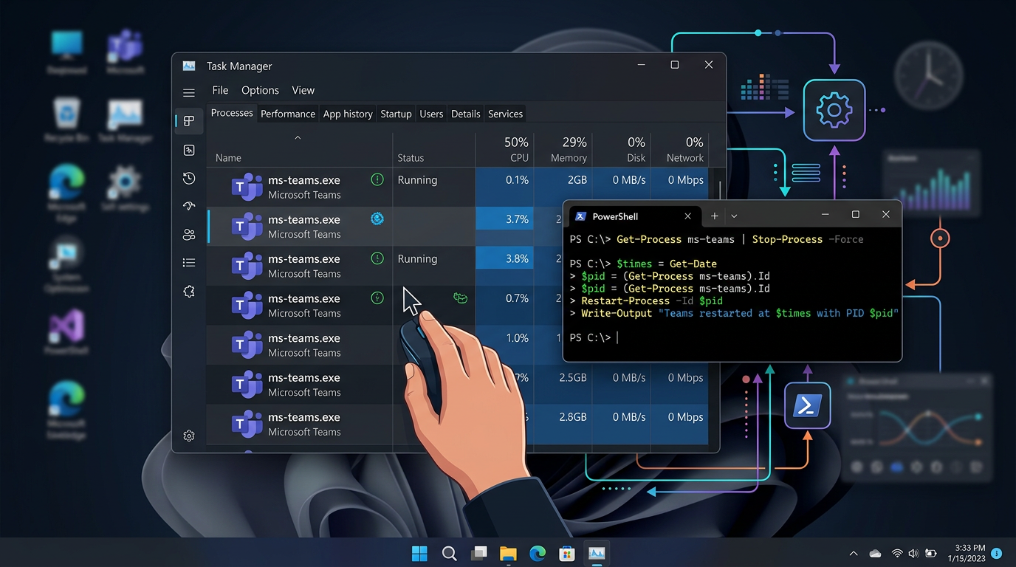Viewport: 1016px width, 567px height.
Task: Open the PowerShell new-tab dropdown chevron
Action: point(734,216)
